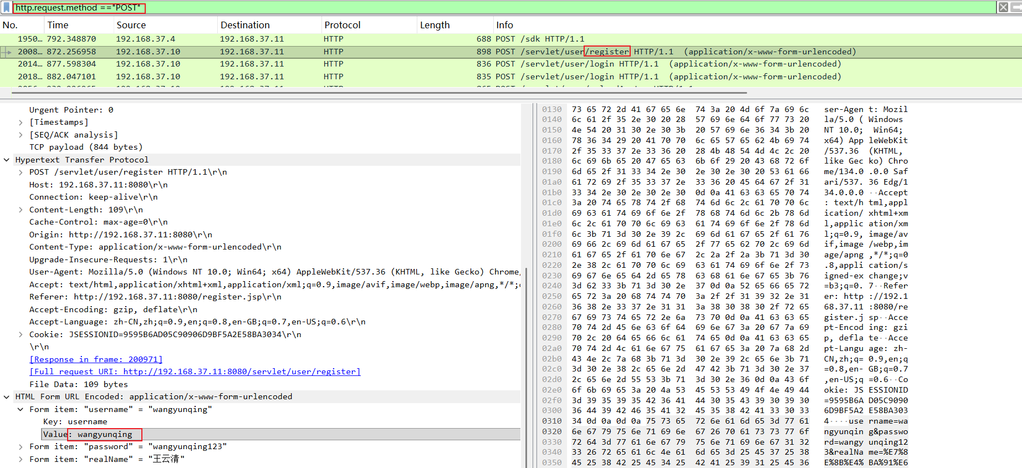
Task: Sort packets by the Time column
Action: 58,25
